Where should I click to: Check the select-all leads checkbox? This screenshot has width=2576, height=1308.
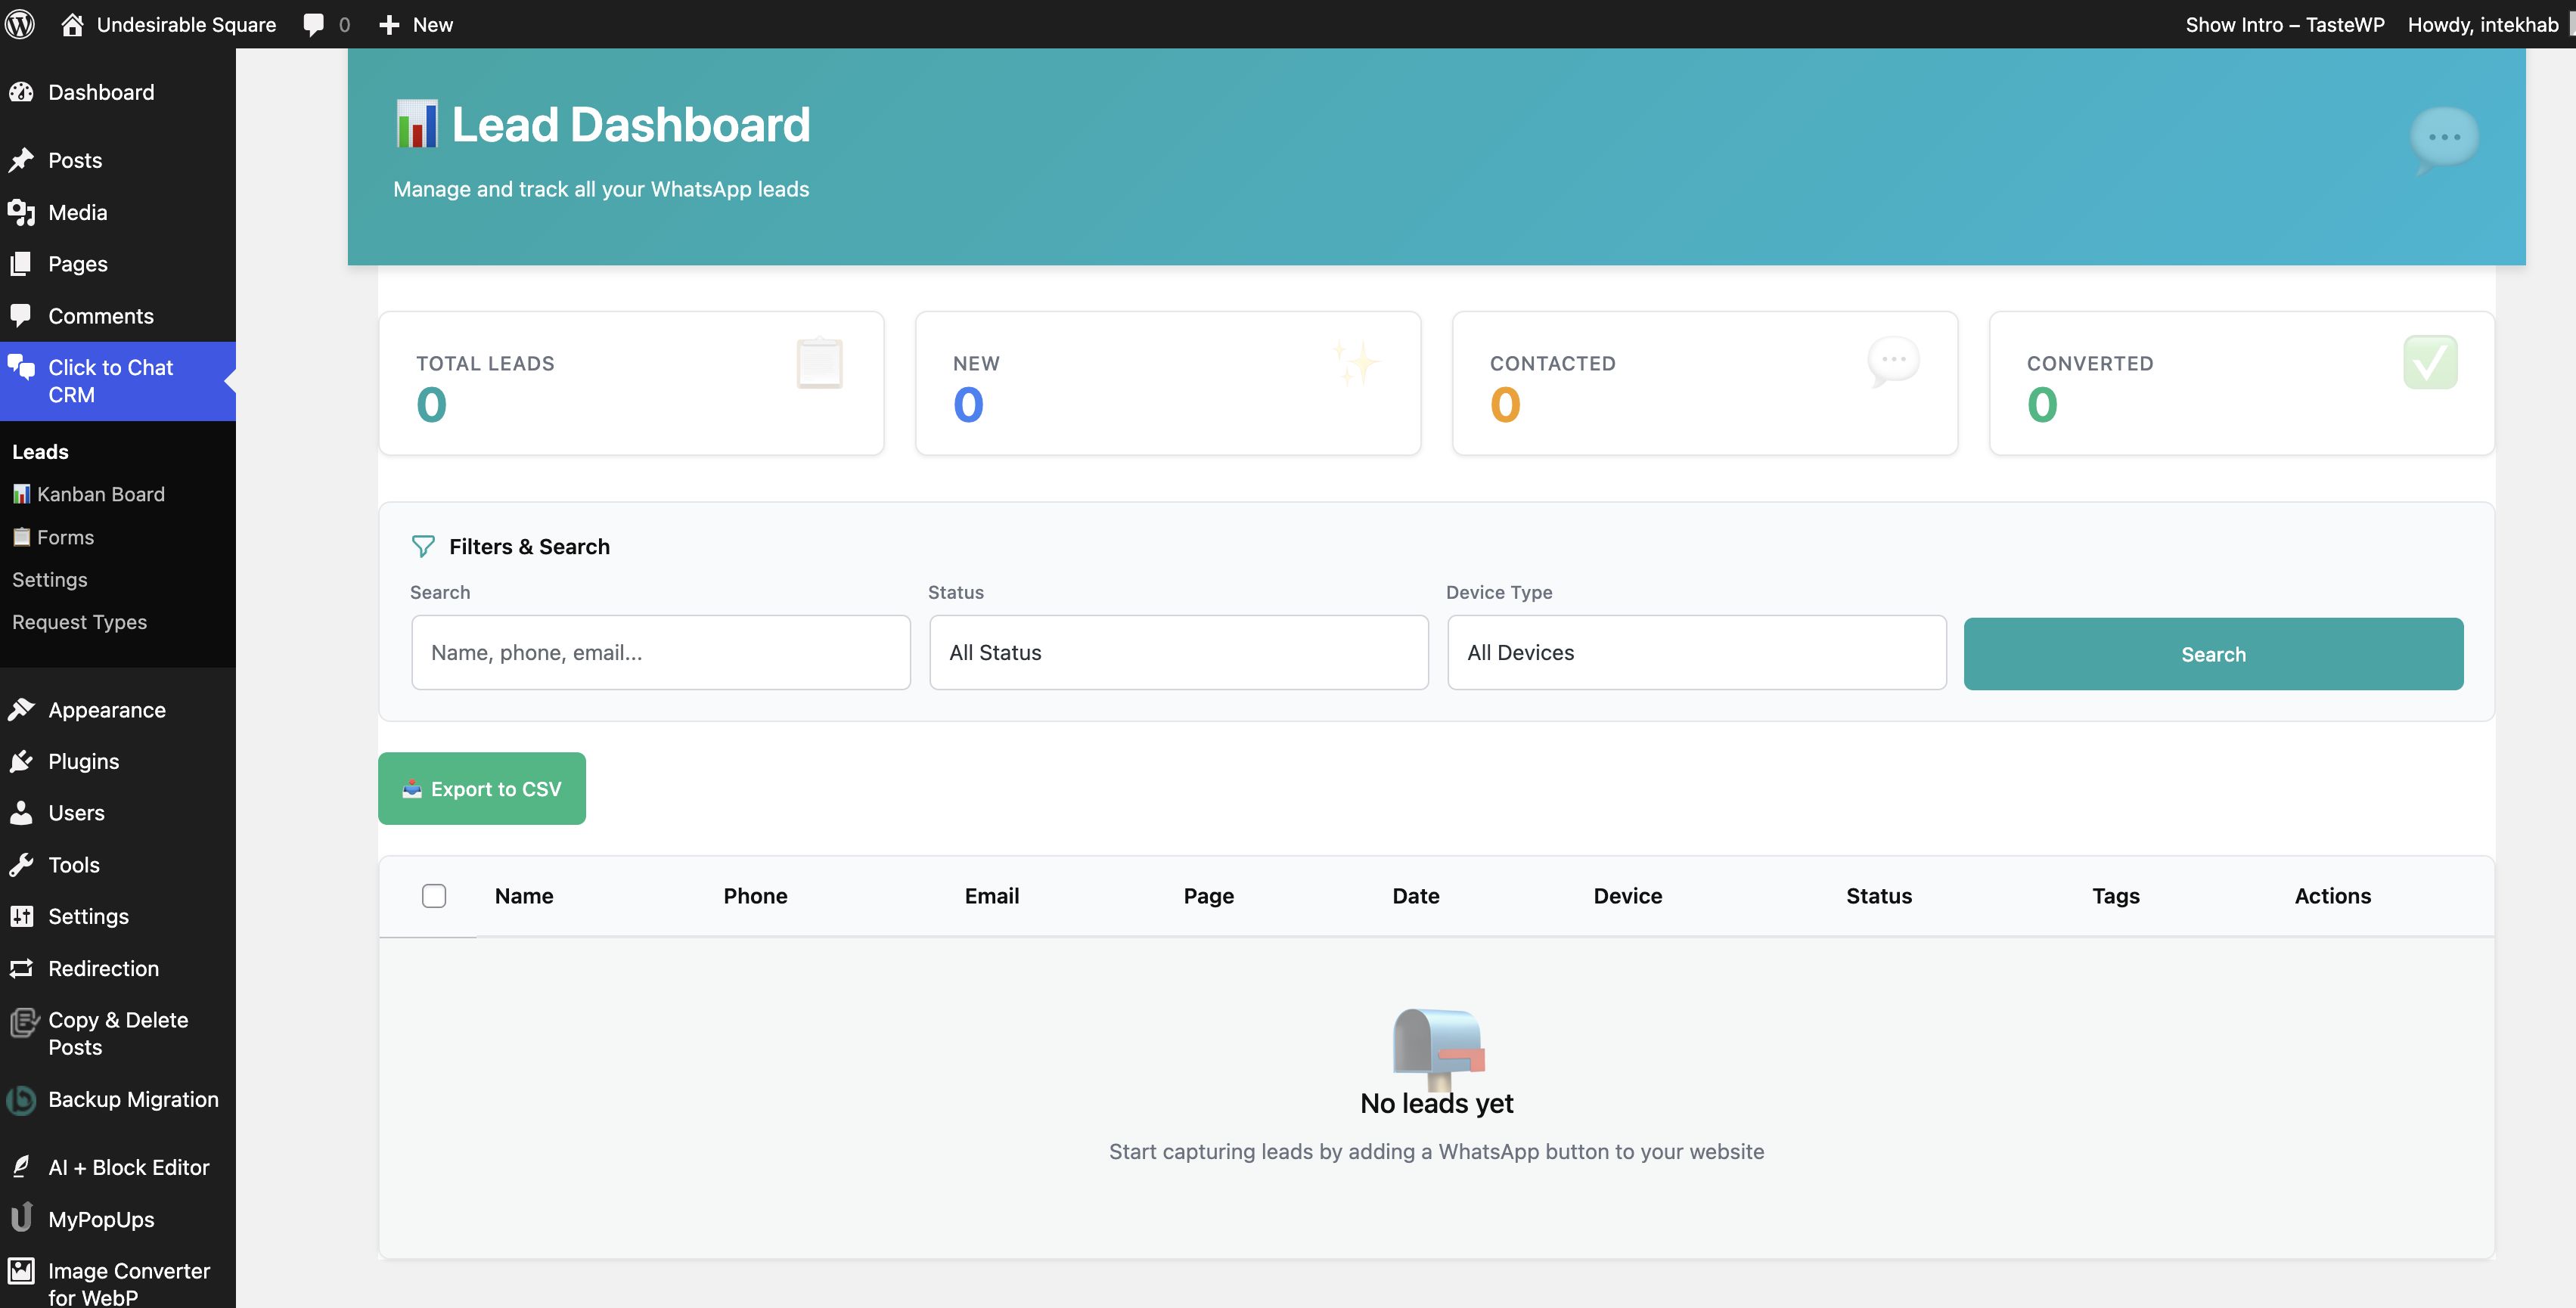434,896
